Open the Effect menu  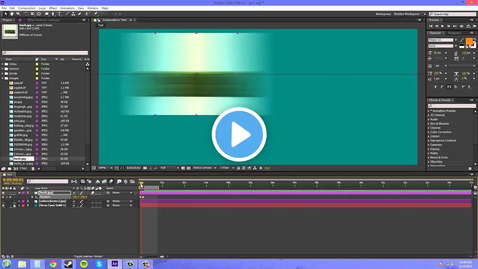pos(53,8)
